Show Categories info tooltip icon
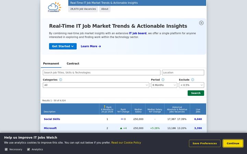The height and width of the screenshot is (154, 247). click(x=61, y=80)
